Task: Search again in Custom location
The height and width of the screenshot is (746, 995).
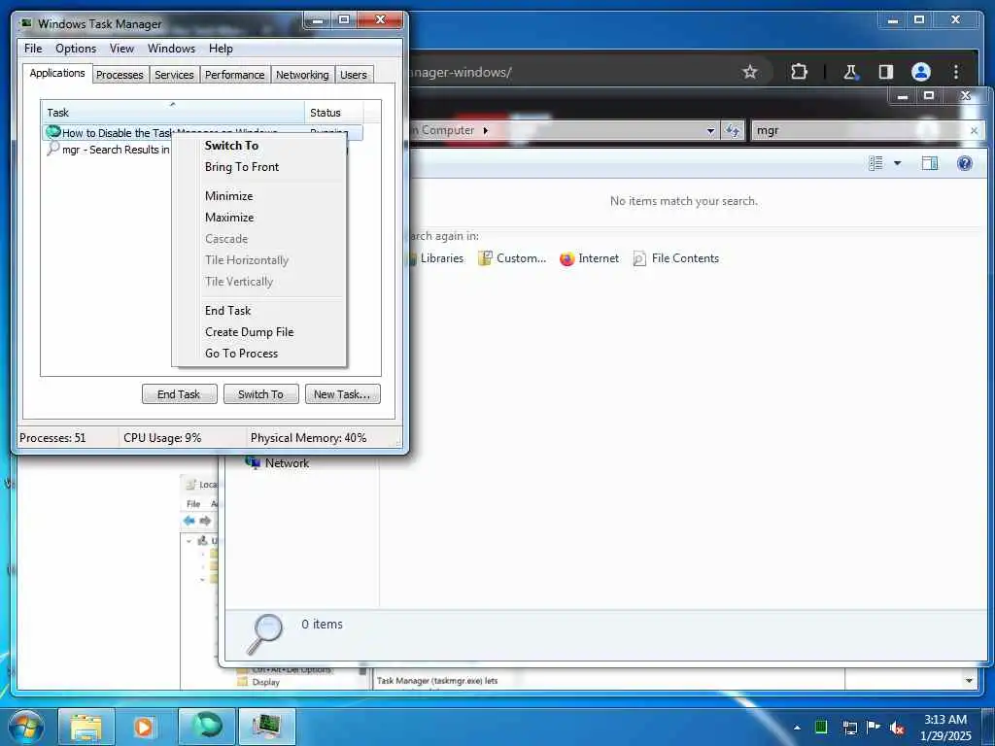Action: 512,258
